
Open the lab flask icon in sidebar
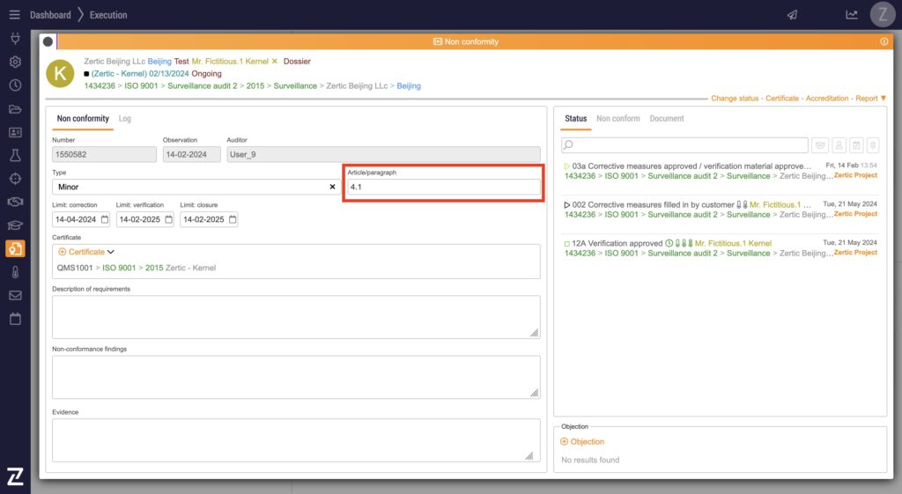click(15, 155)
